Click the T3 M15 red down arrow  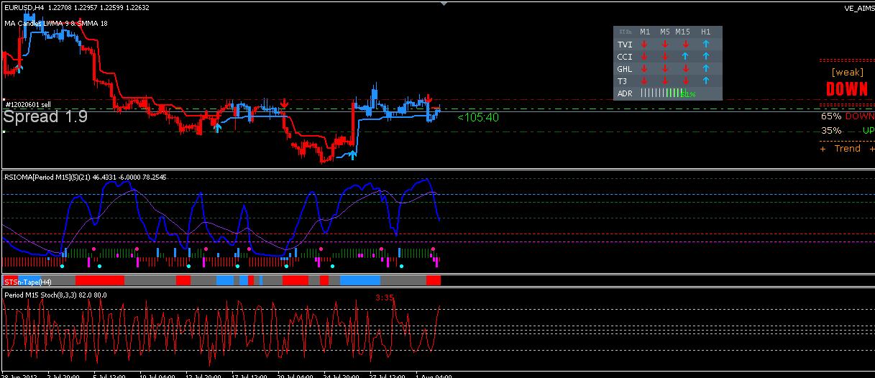click(x=685, y=81)
